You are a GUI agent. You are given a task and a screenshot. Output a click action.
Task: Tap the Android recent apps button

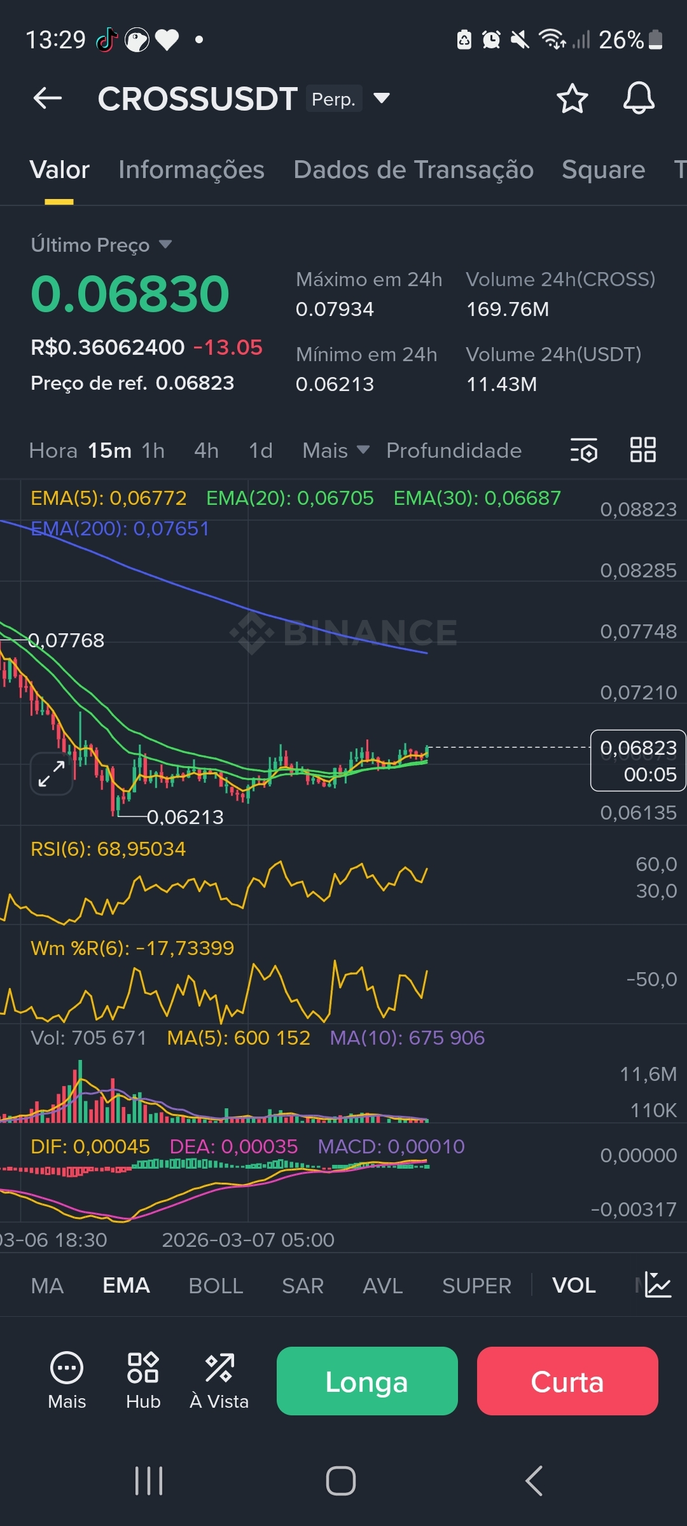pyautogui.click(x=149, y=1481)
